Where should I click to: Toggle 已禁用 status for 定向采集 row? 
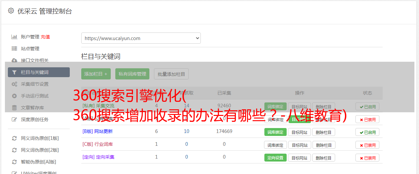pos(368,158)
